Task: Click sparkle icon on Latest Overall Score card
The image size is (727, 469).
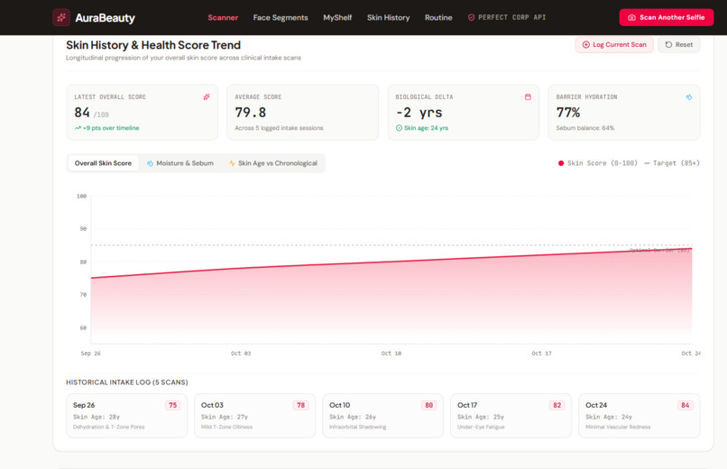Action: point(207,97)
